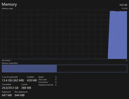Click the Slots used: label
The image size is (129, 99).
pyautogui.click(x=43, y=80)
